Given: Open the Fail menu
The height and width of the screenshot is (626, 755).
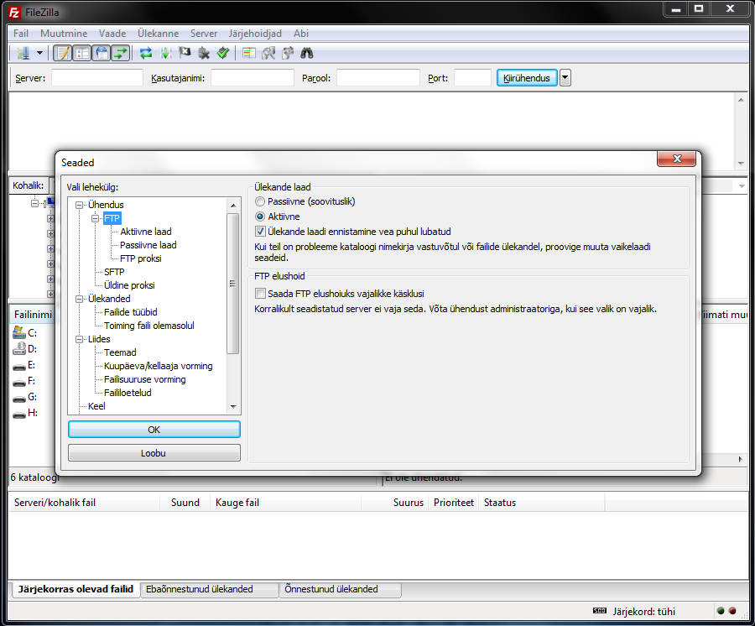Looking at the screenshot, I should 21,34.
